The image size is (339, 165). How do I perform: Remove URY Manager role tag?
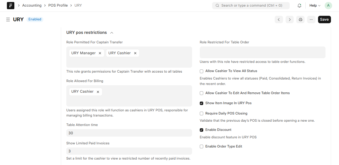click(100, 53)
